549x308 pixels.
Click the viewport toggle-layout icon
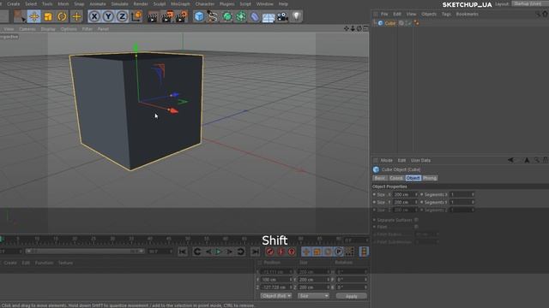[365, 28]
